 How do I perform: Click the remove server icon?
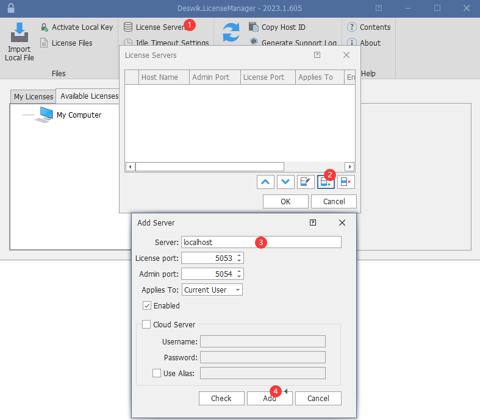[x=346, y=182]
